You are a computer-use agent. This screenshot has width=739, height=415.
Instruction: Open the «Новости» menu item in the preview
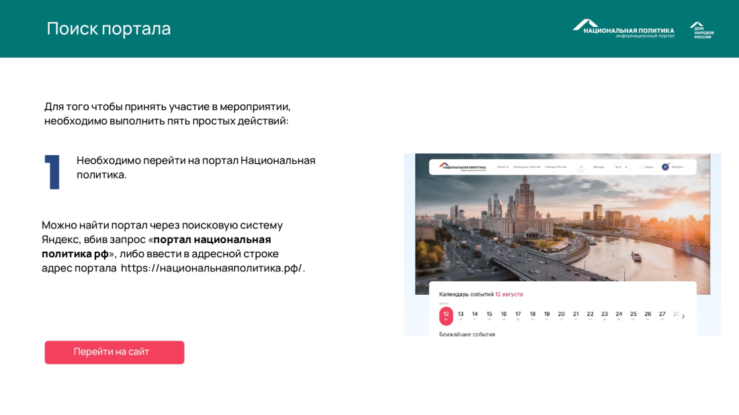pyautogui.click(x=503, y=167)
